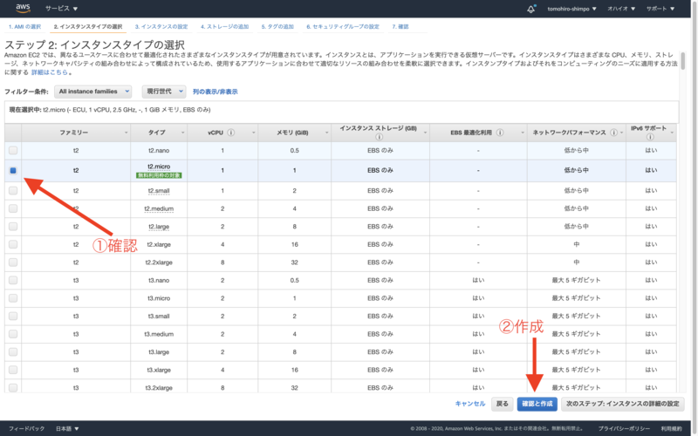Screen dimensions: 698x436
Task: Open the フィードバック link
Action: point(27,428)
